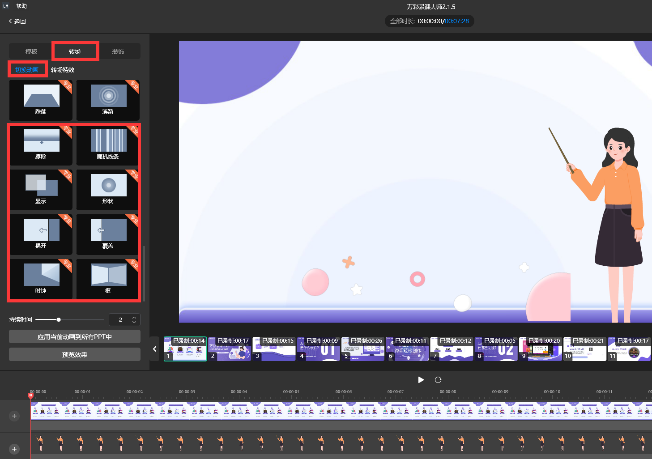
Task: Switch to the 模板 tab
Action: 31,51
